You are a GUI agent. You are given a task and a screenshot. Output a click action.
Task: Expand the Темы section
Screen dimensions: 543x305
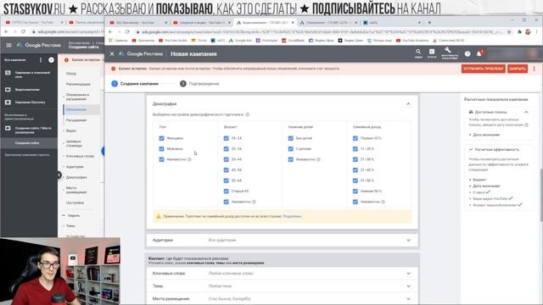[x=283, y=286]
